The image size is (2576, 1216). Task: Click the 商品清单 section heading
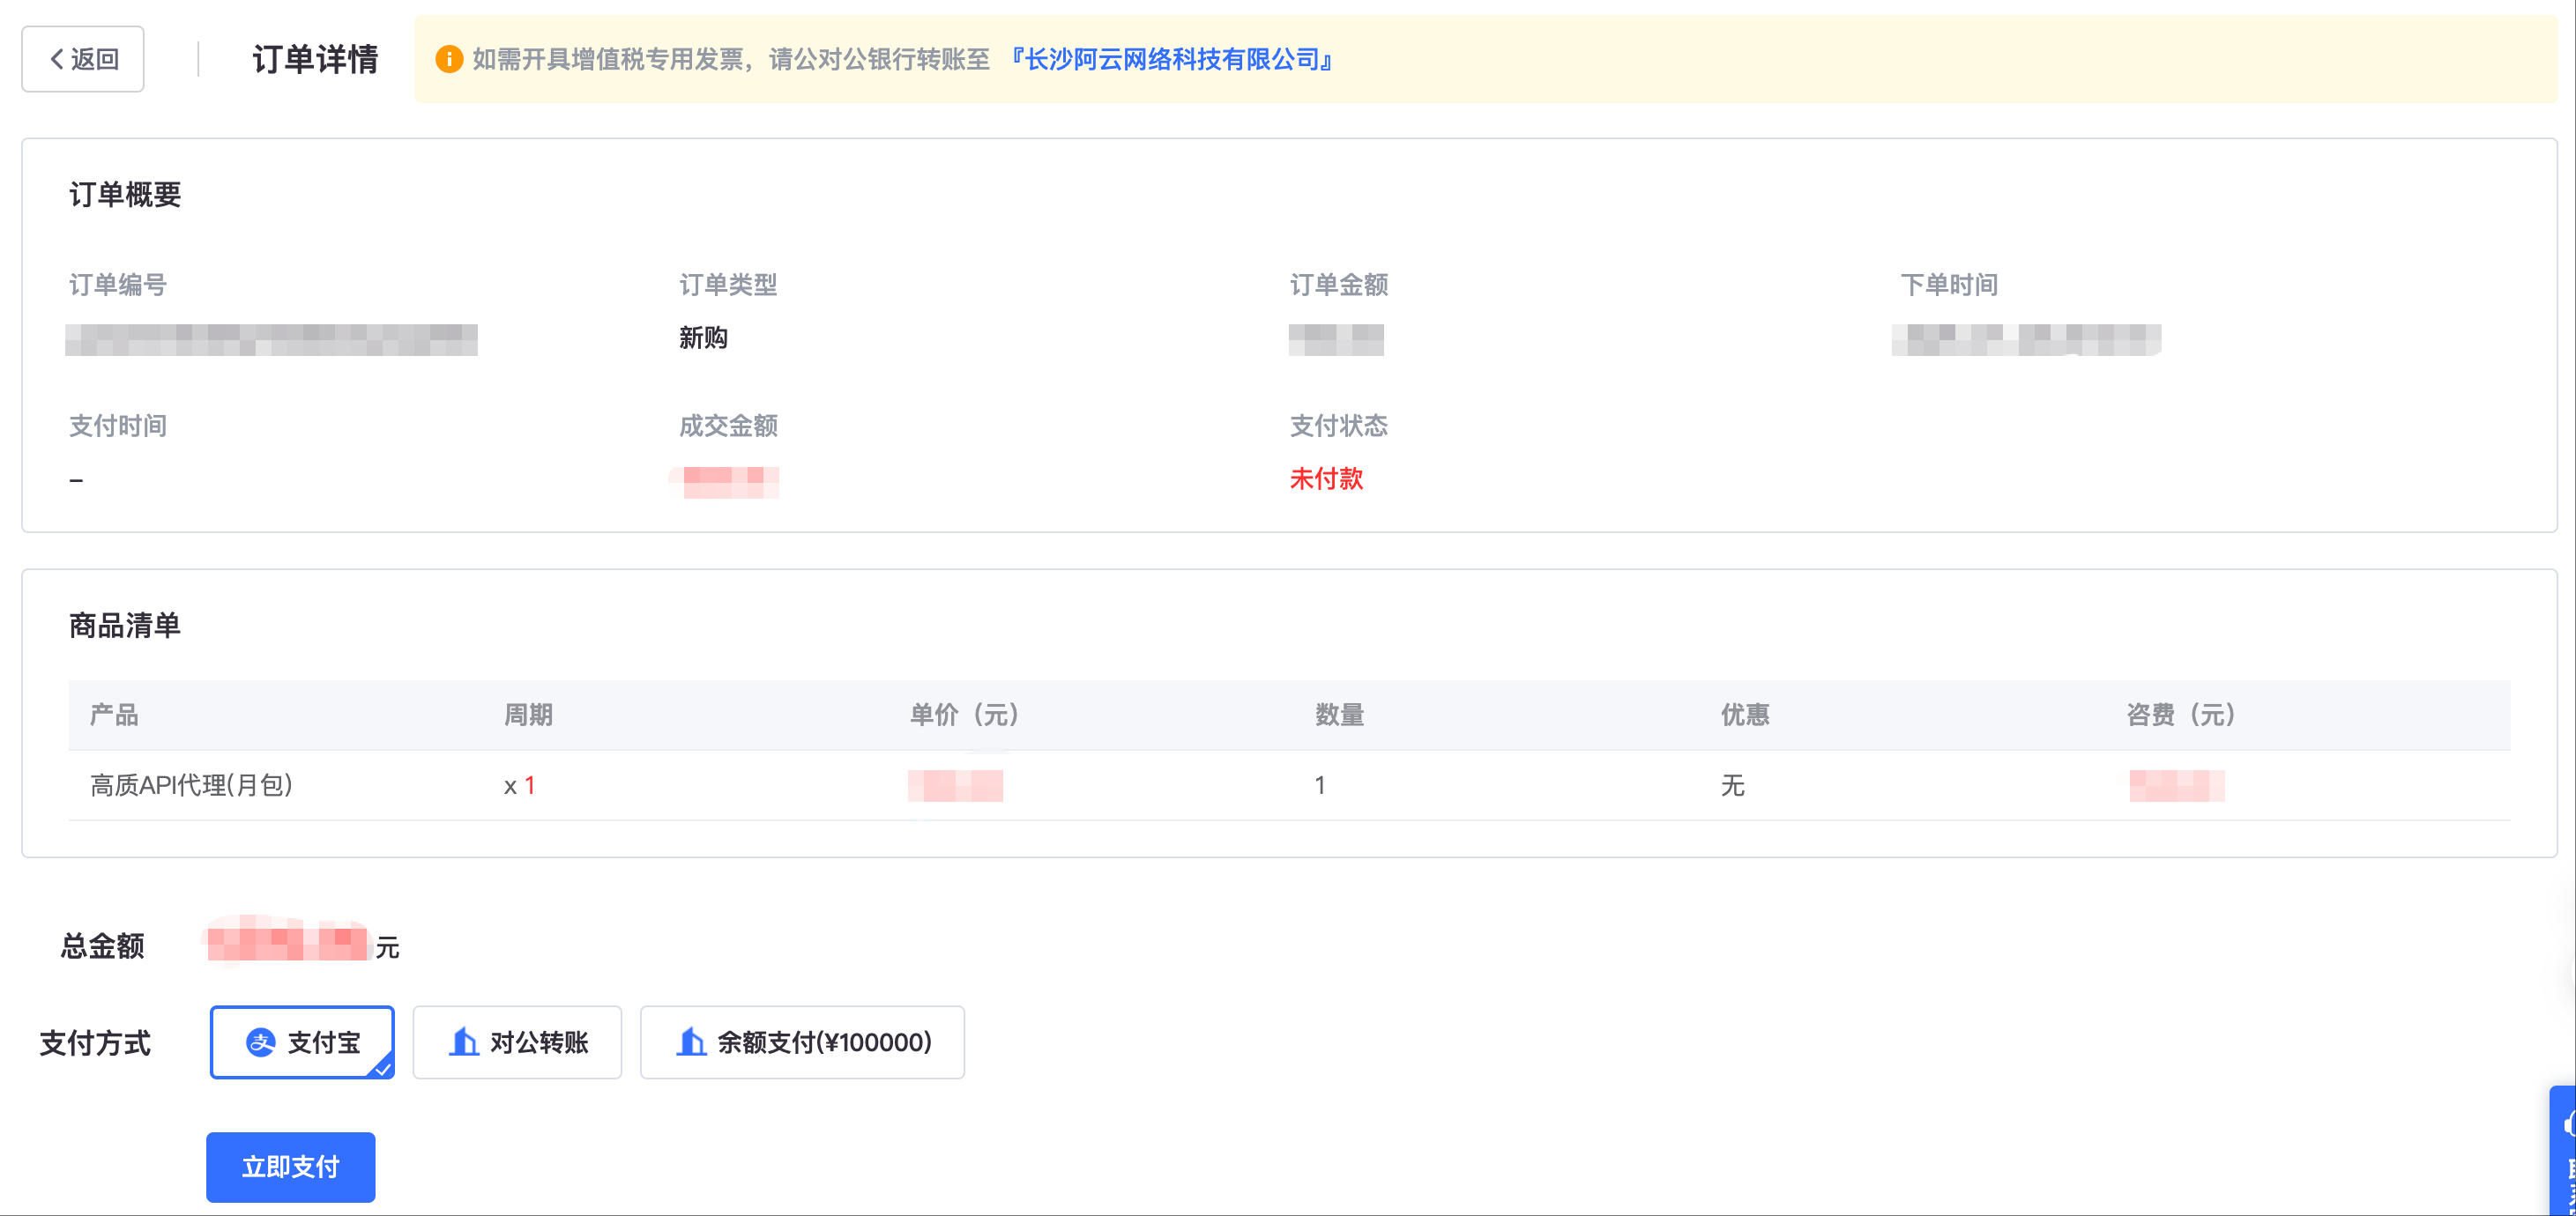click(x=125, y=626)
